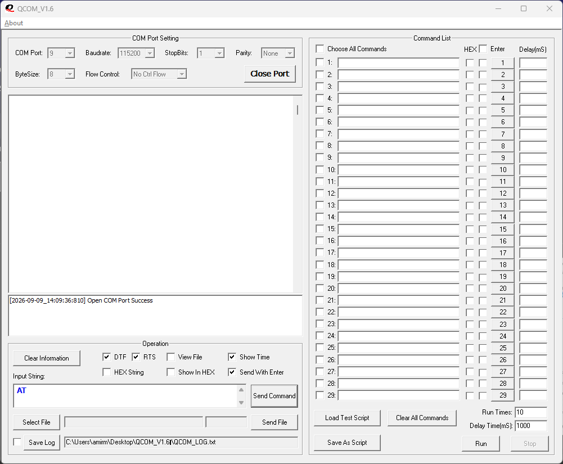Click Load Test Script button
Screen dimensions: 563x464
point(347,418)
